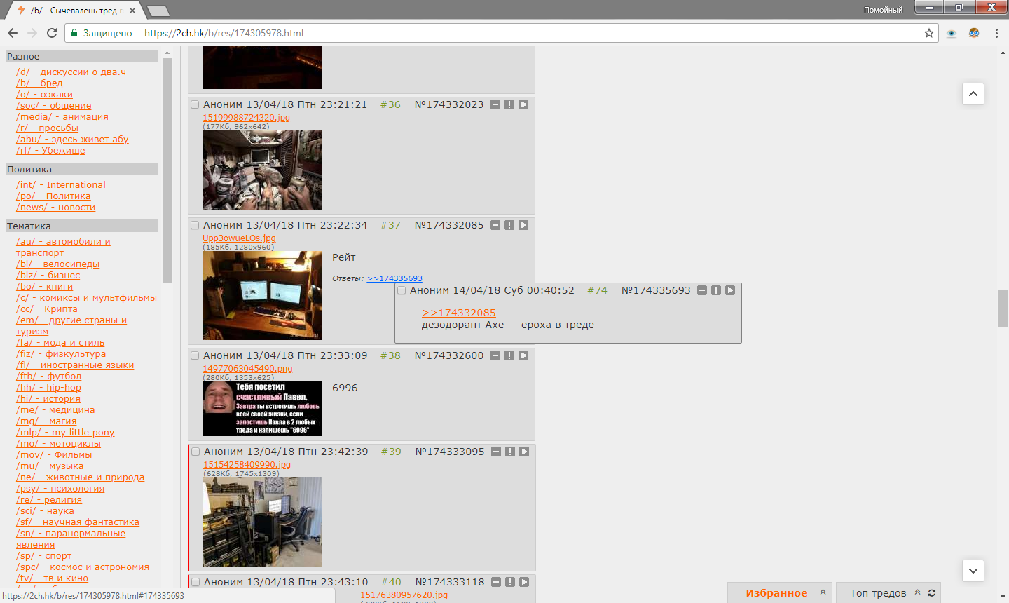This screenshot has height=603, width=1009.
Task: Go back to the previous page
Action: pyautogui.click(x=13, y=33)
